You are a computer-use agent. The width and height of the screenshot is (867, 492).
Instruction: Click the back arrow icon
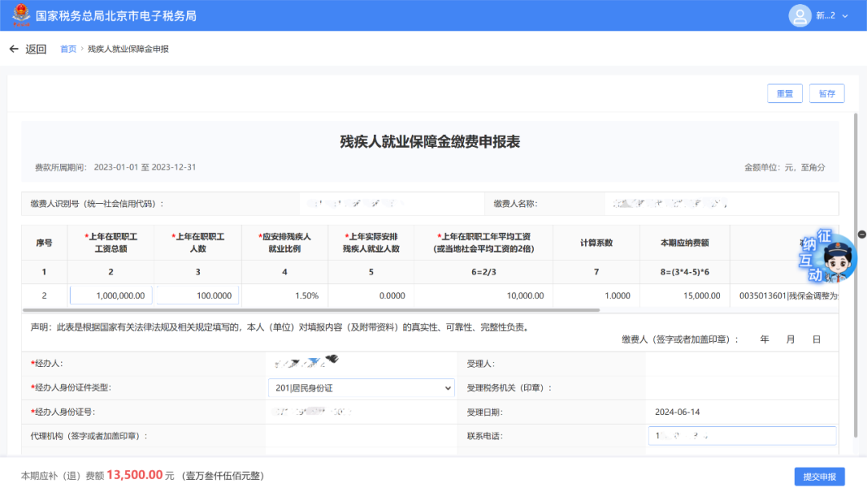click(14, 49)
